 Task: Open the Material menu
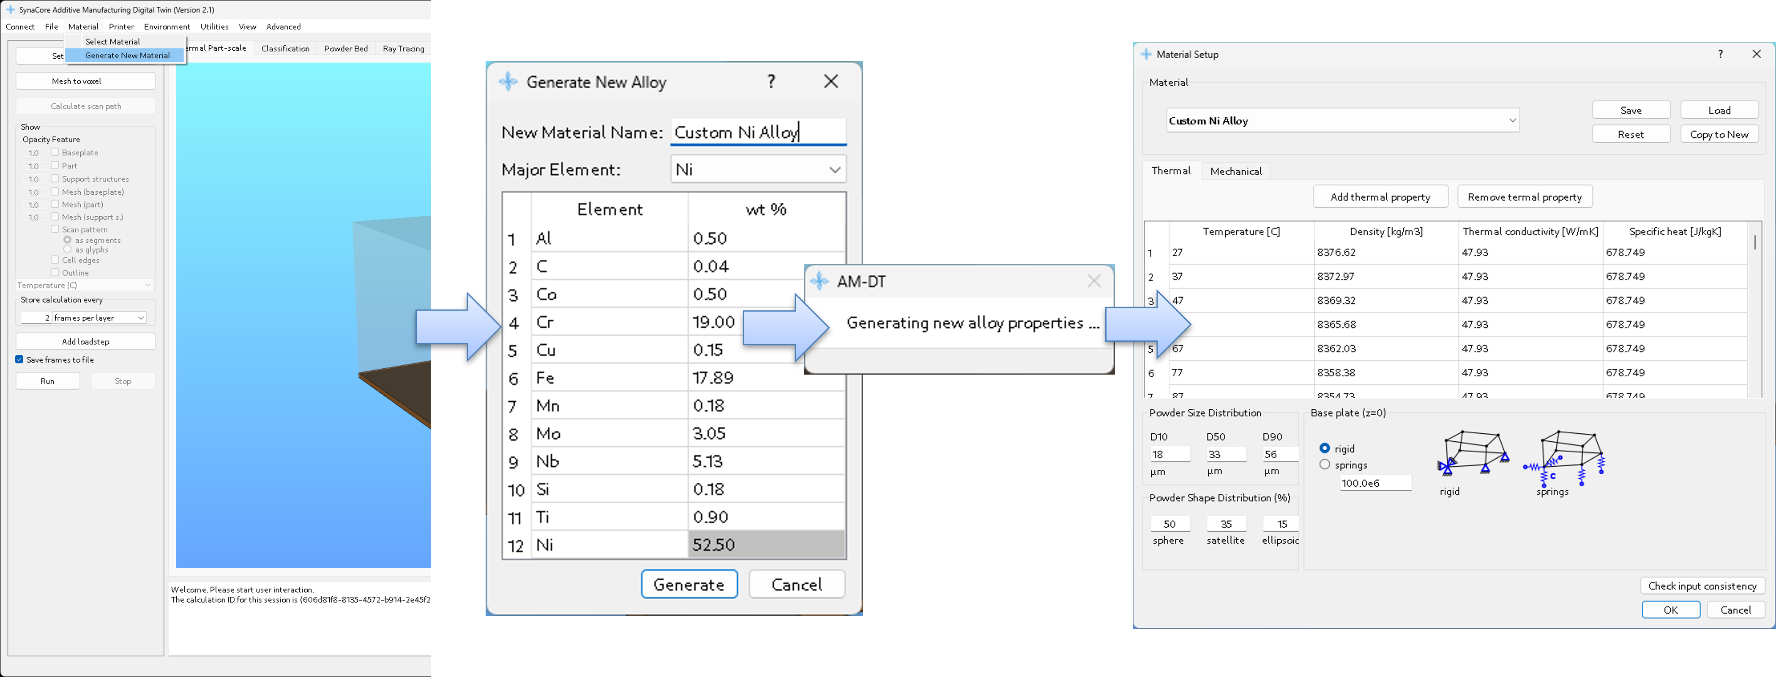[83, 27]
